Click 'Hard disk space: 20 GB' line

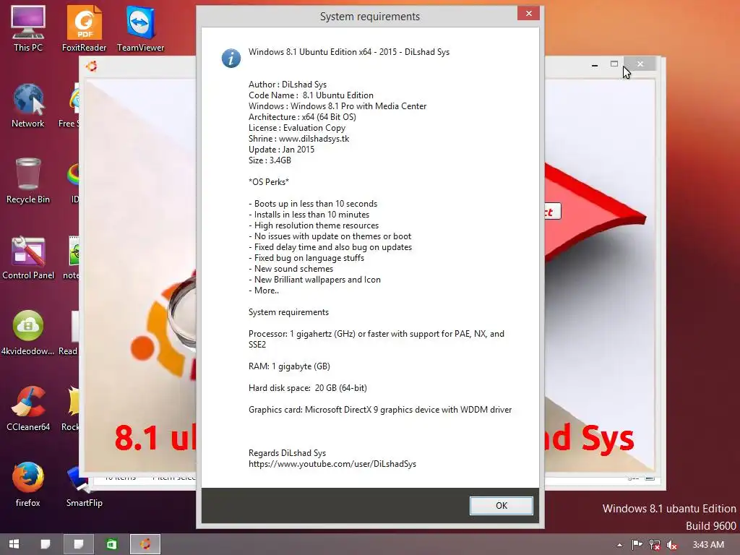(308, 388)
